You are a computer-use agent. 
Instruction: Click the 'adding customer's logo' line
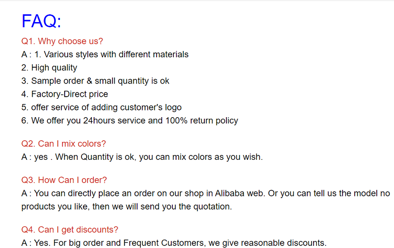[x=101, y=107]
